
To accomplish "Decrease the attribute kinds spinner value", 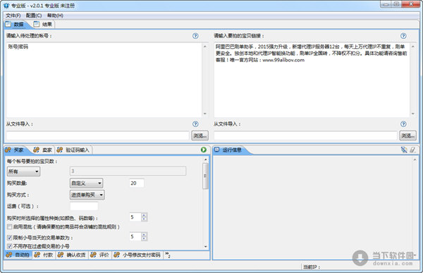I will (144, 219).
